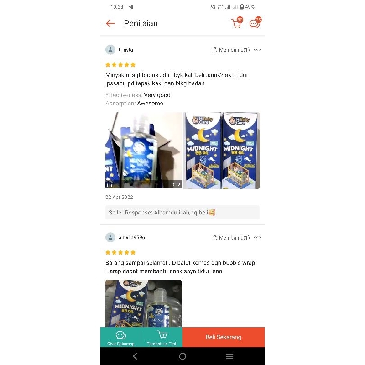The width and height of the screenshot is (365, 365).
Task: Open trinyta's profile avatar
Action: [110, 50]
